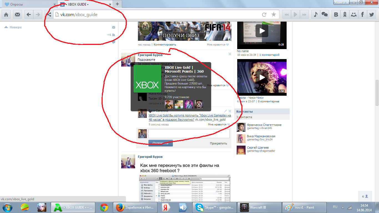Open Сергей Шагеев contact profile
Viewport: 379px width, 213px height.
(x=258, y=148)
